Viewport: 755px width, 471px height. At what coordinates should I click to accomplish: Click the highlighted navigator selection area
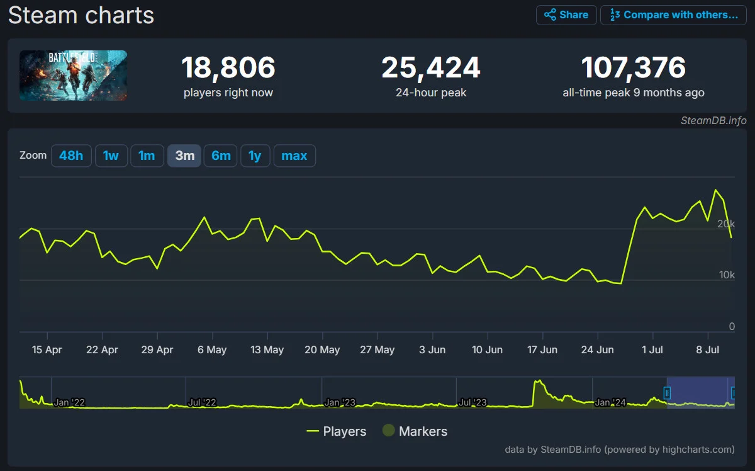tap(698, 394)
